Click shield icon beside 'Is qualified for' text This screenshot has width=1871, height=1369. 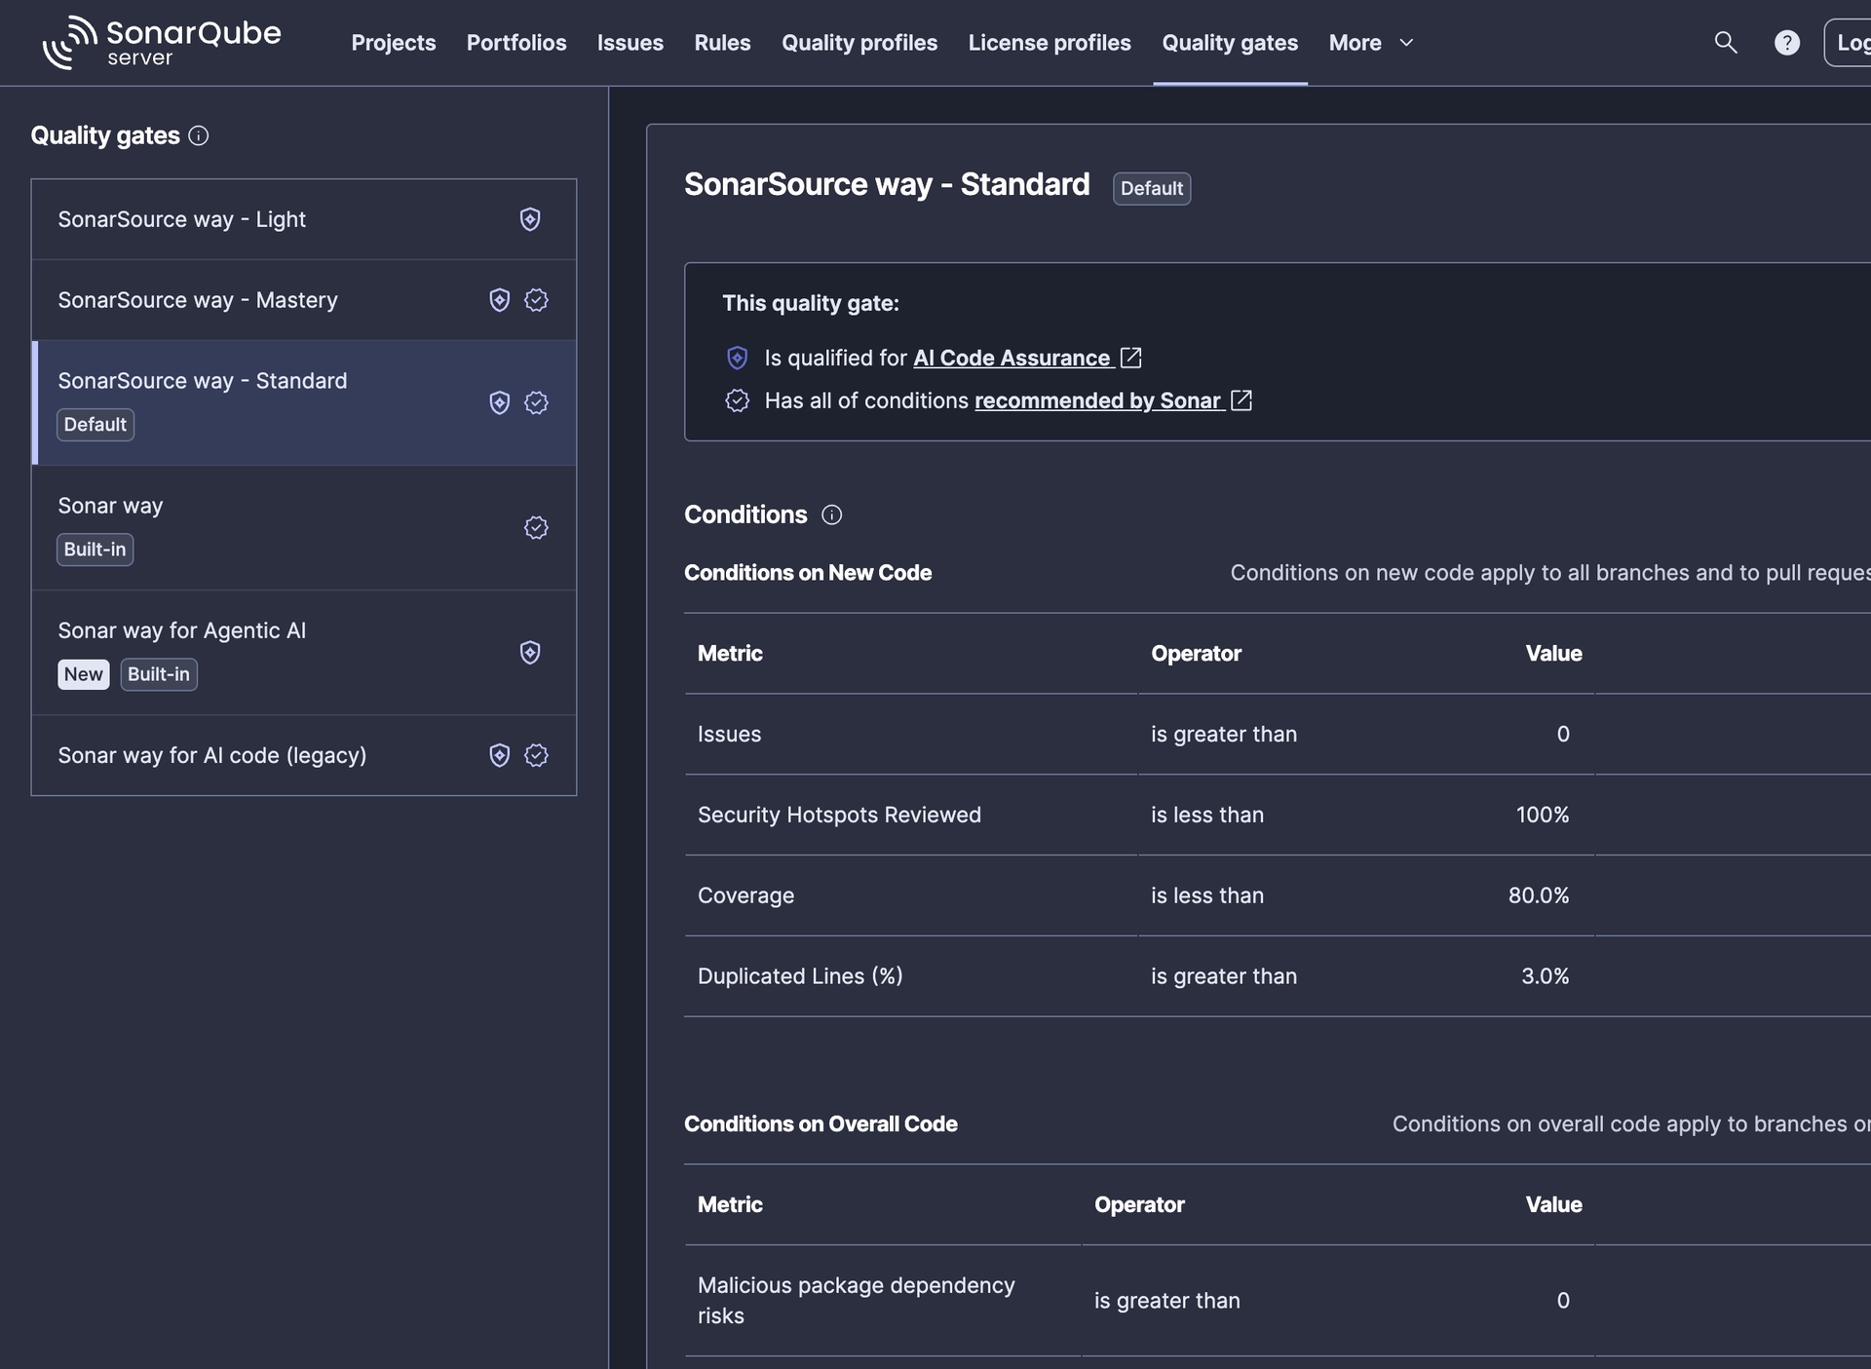[738, 359]
